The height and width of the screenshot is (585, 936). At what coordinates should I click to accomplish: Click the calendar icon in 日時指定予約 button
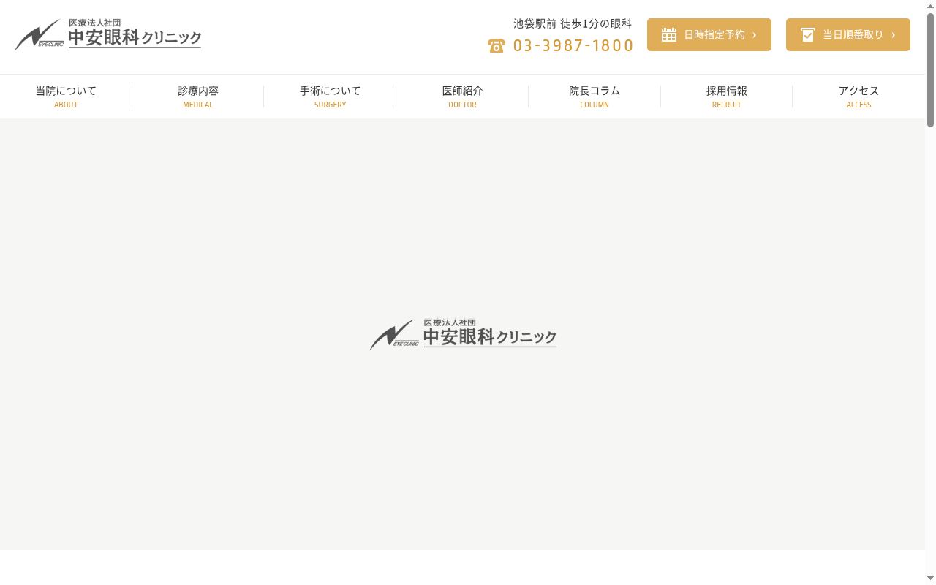669,34
